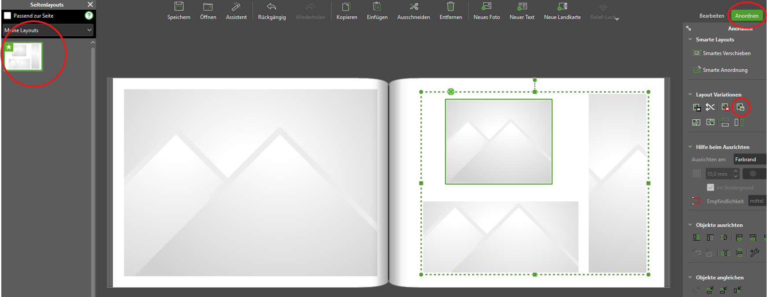
Task: Collapse the Layout Variationen section
Action: click(x=690, y=94)
